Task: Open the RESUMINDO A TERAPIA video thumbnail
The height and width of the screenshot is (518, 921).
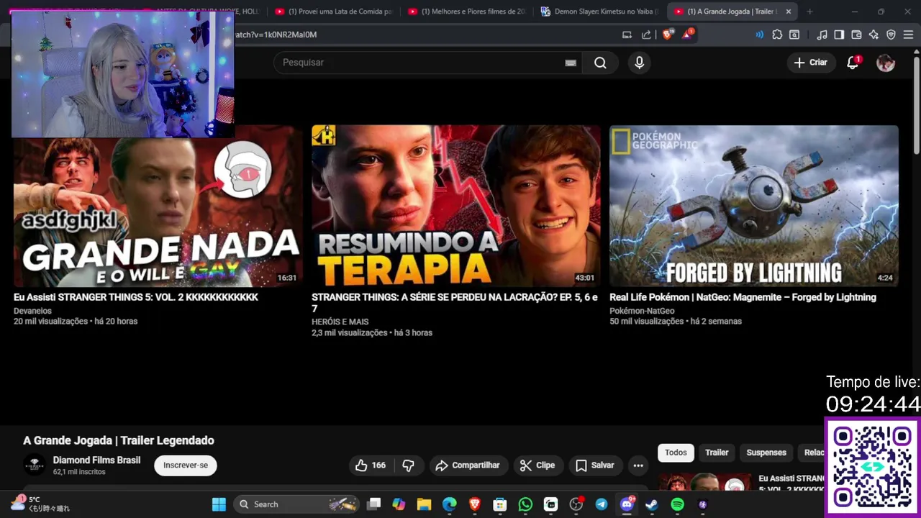Action: (x=456, y=206)
